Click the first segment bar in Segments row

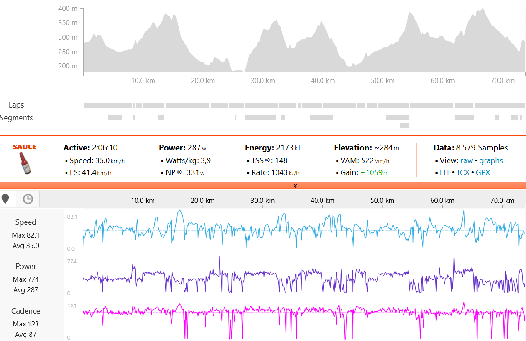coord(115,118)
